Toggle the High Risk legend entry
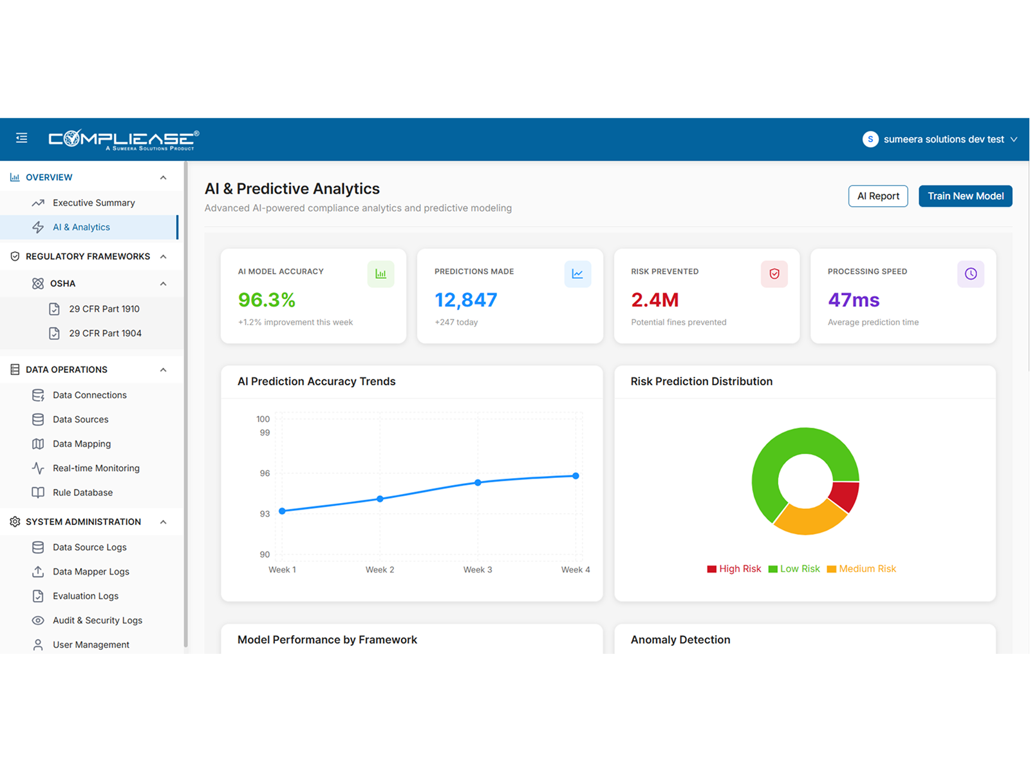1030x773 pixels. pyautogui.click(x=733, y=569)
